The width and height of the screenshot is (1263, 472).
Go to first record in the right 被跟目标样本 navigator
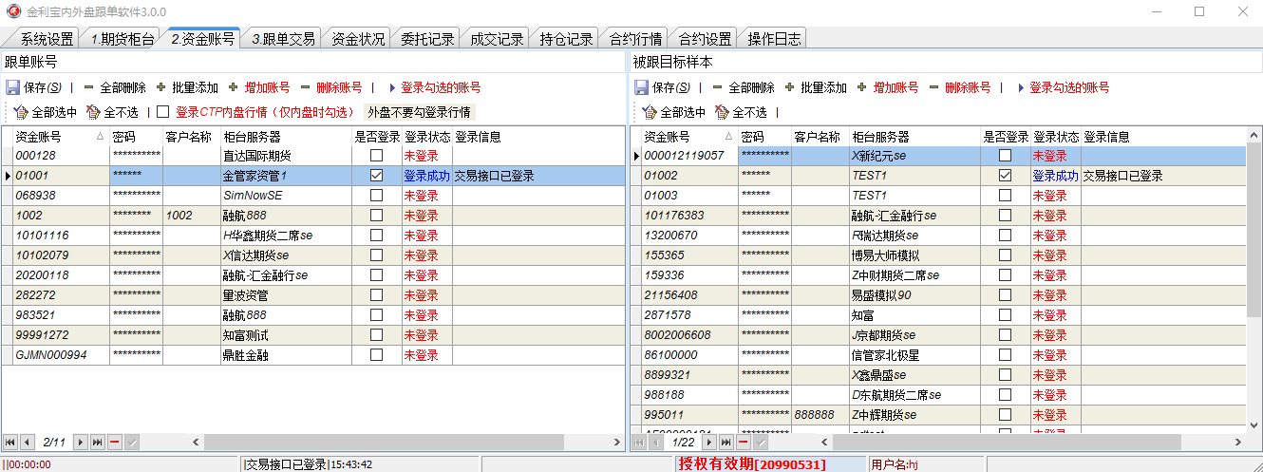[639, 443]
